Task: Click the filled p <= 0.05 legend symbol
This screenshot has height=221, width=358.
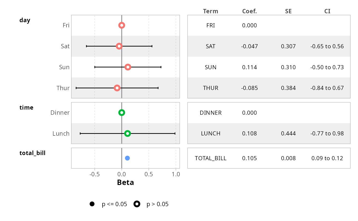Action: [92, 204]
